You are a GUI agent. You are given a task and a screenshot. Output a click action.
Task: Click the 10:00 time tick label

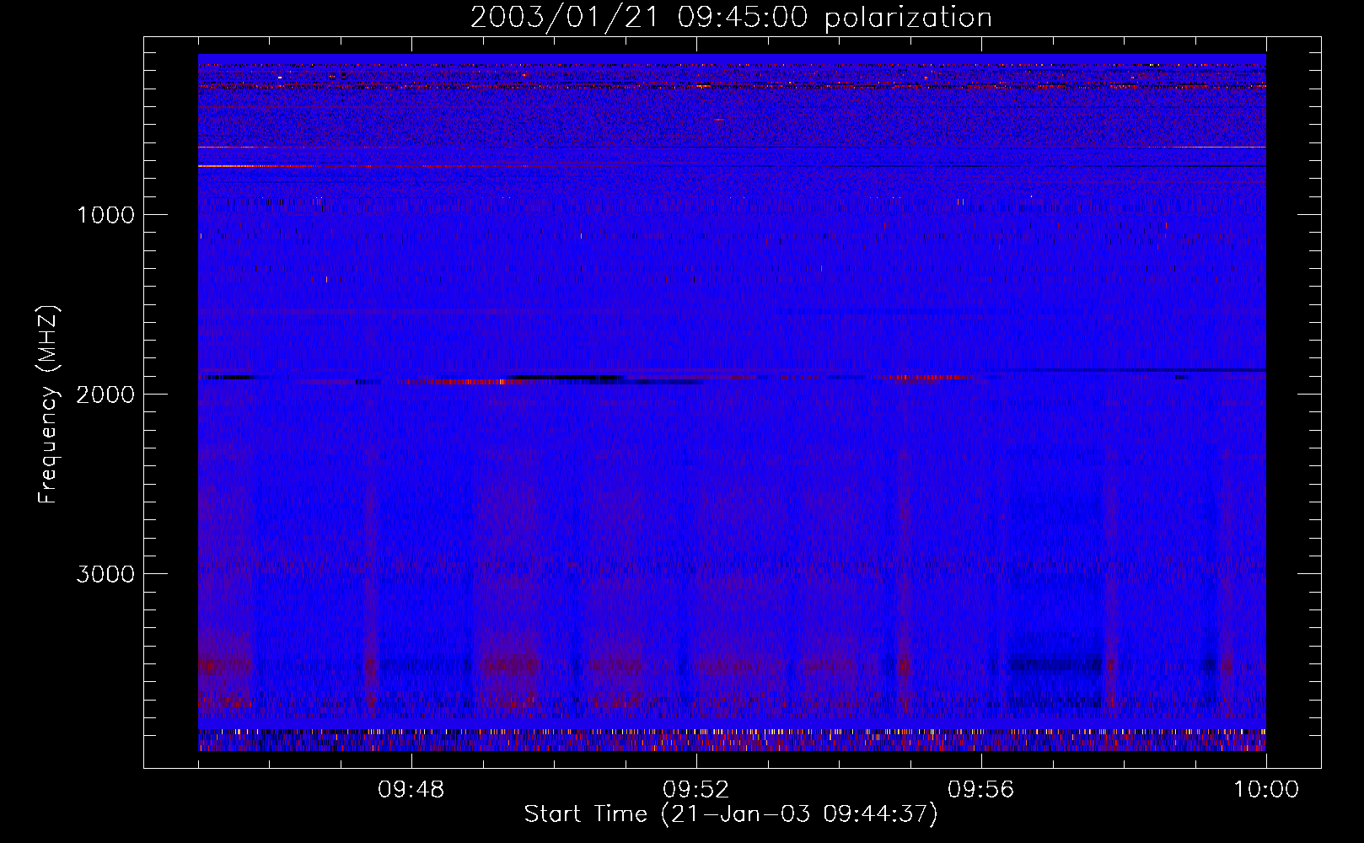click(x=1266, y=790)
